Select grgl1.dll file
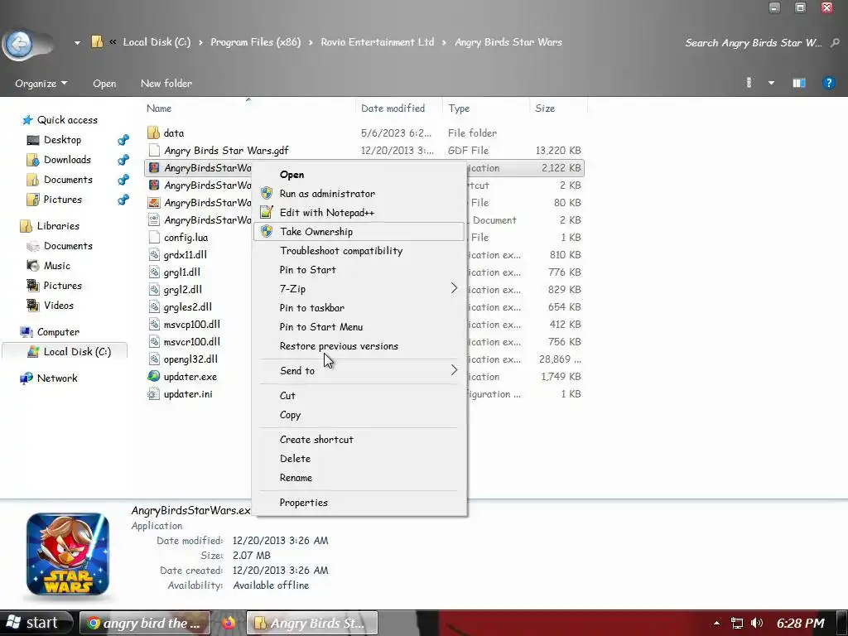Image resolution: width=848 pixels, height=636 pixels. 181,272
